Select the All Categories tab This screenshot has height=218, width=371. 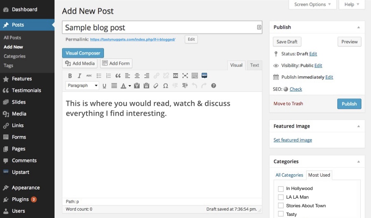(289, 175)
